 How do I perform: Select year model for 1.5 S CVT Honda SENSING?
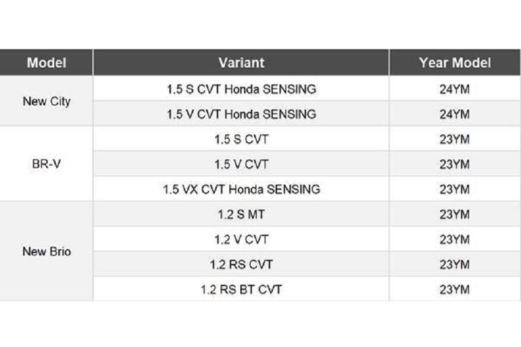point(454,89)
